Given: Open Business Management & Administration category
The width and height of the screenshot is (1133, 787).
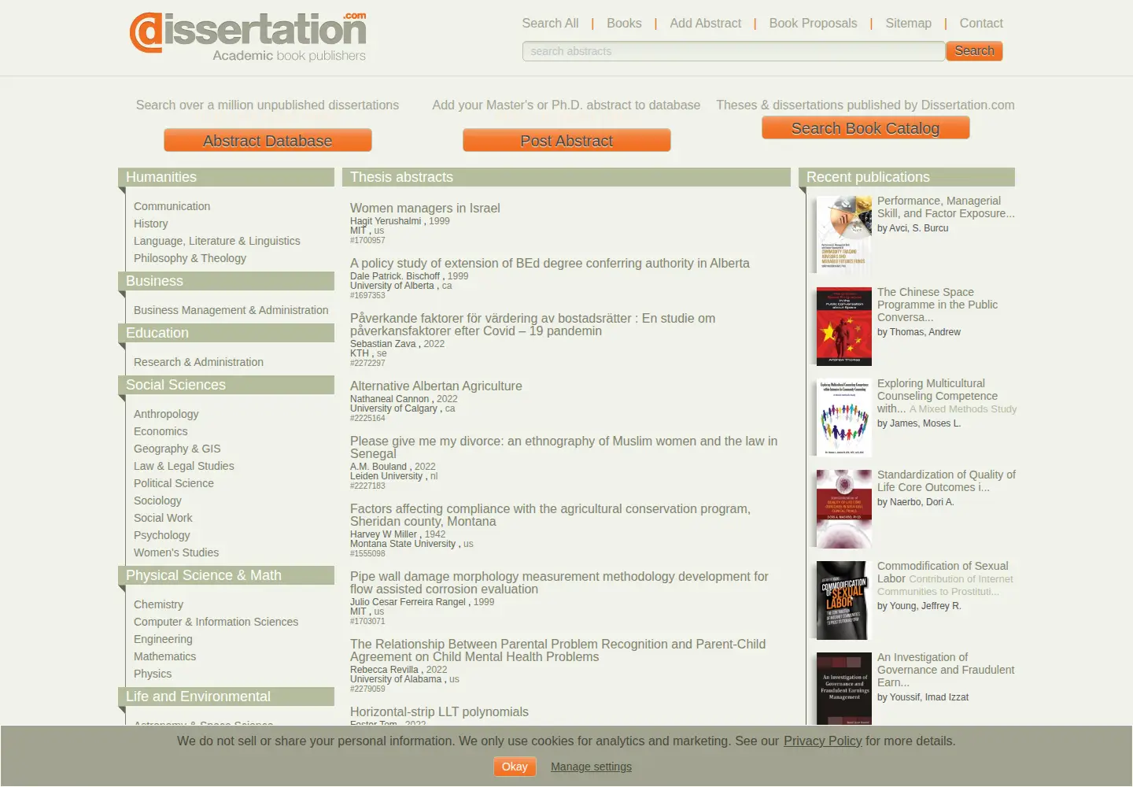Looking at the screenshot, I should (231, 310).
